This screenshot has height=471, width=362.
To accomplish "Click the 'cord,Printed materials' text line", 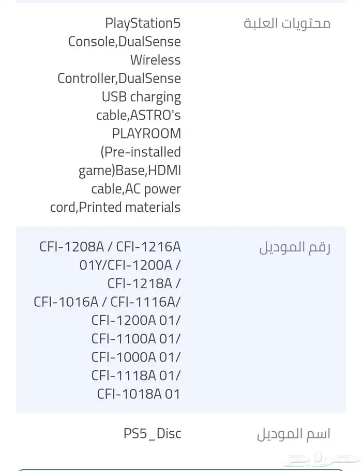I will tap(115, 208).
